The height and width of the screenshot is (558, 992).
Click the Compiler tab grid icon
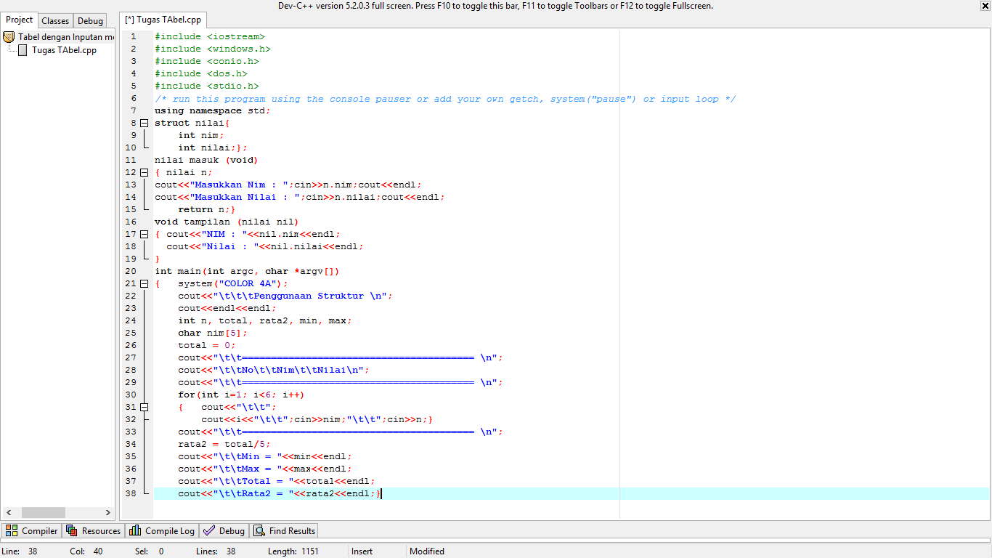pos(12,531)
